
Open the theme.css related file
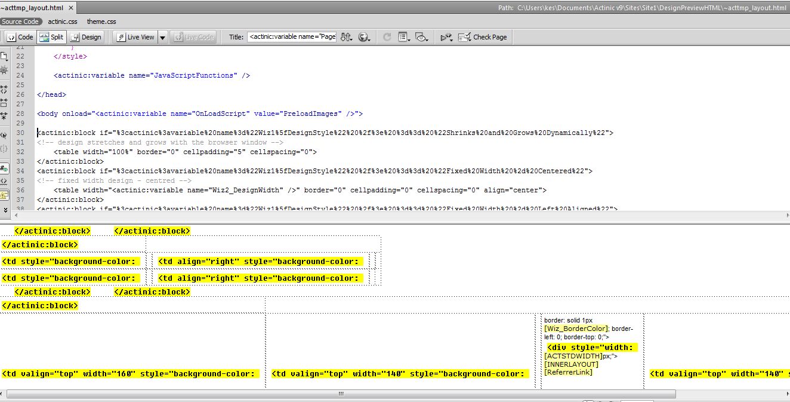[101, 22]
